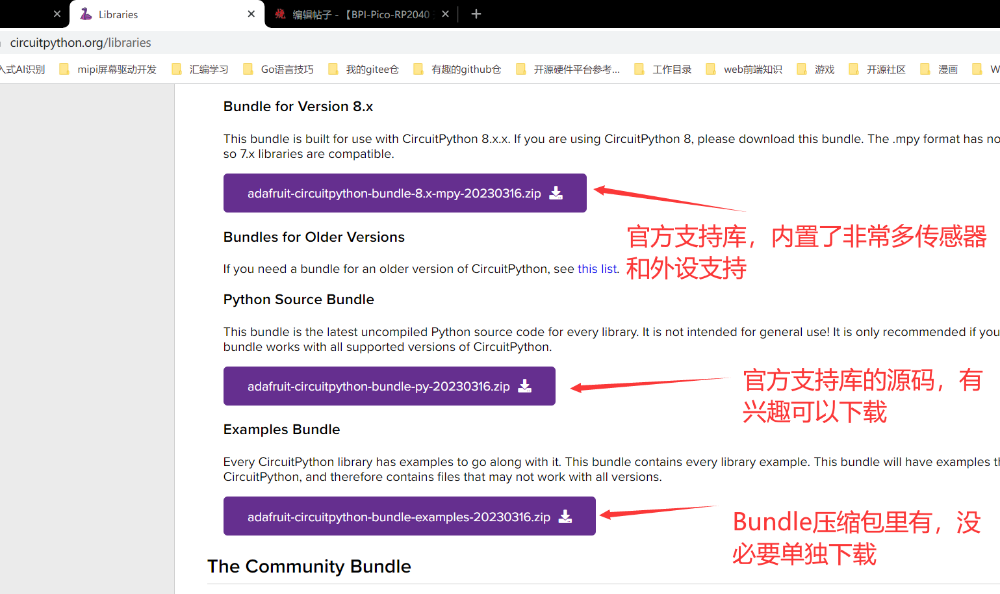Click the BPI-Pico-RP2040 tab favicon

tap(280, 14)
